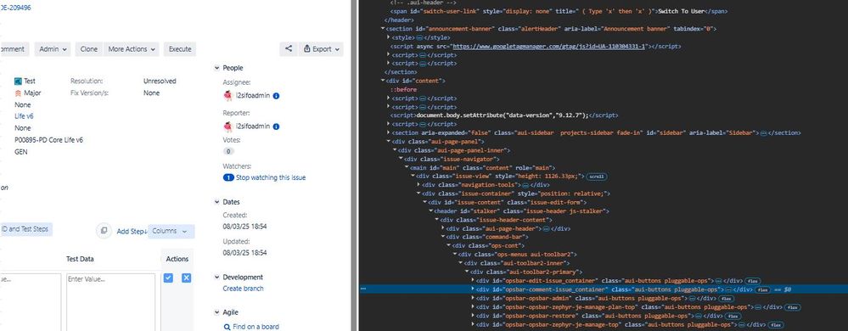
Task: Collapse the header stalker node
Action: coord(430,211)
